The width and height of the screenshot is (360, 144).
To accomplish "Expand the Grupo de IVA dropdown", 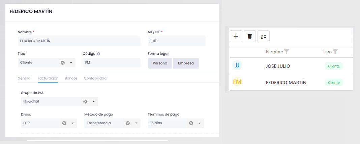I will pos(94,101).
